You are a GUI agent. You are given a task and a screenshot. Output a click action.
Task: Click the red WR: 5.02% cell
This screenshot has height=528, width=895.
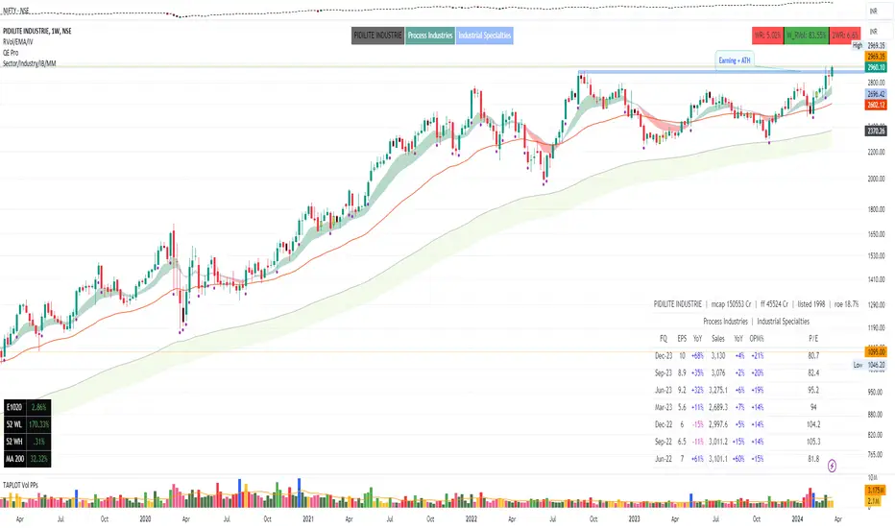pyautogui.click(x=767, y=35)
